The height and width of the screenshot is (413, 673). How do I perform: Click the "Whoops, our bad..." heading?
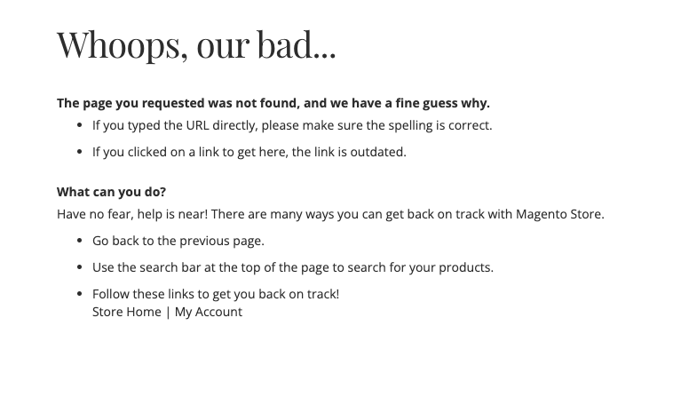pos(196,44)
